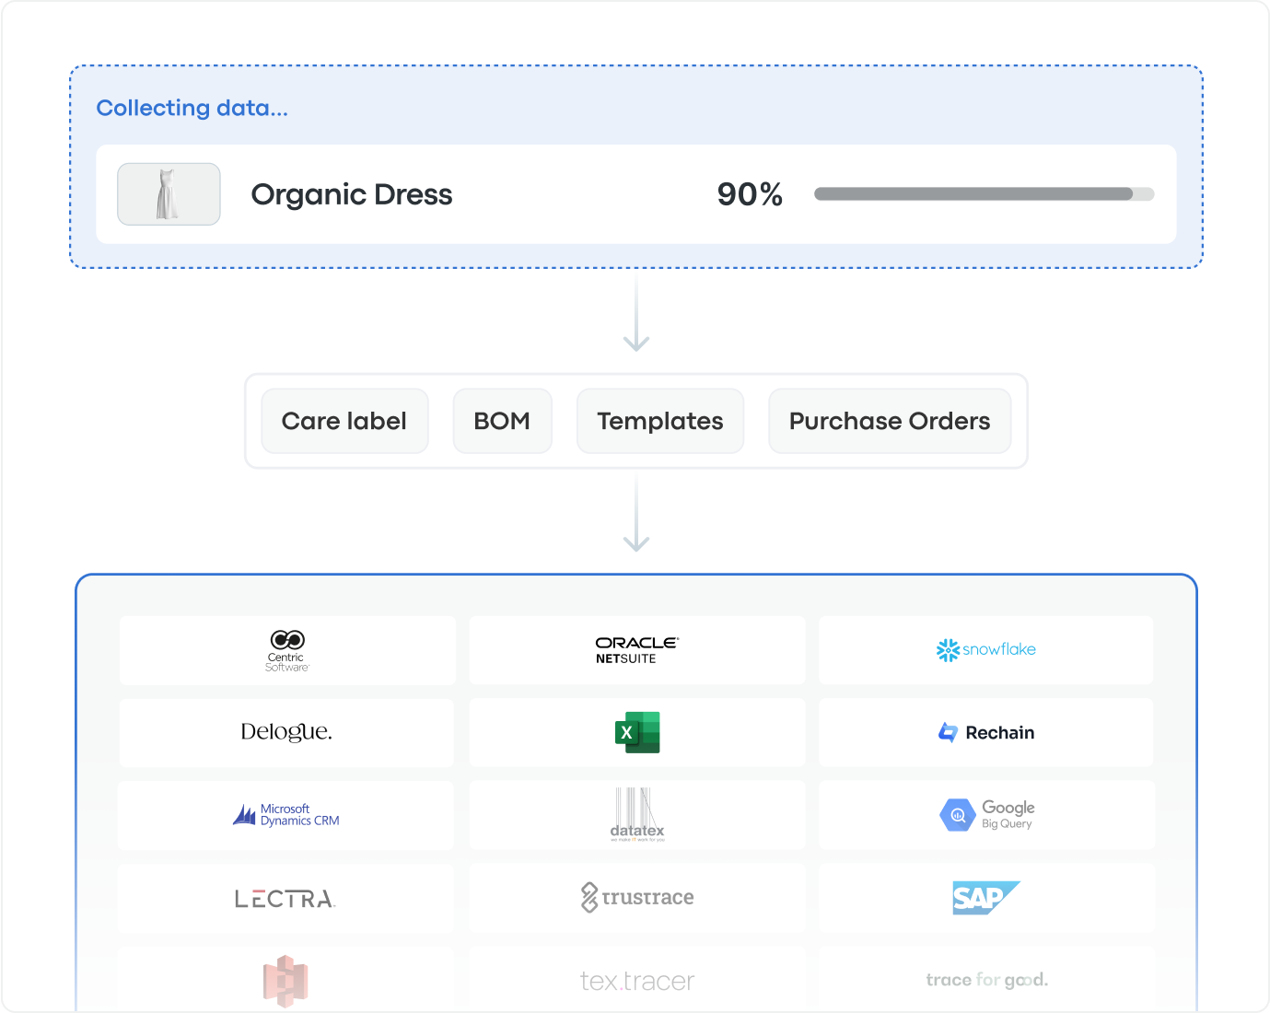Select the tex.tracer integration tile

coord(637,980)
